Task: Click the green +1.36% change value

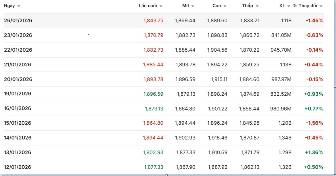Action: (x=314, y=153)
